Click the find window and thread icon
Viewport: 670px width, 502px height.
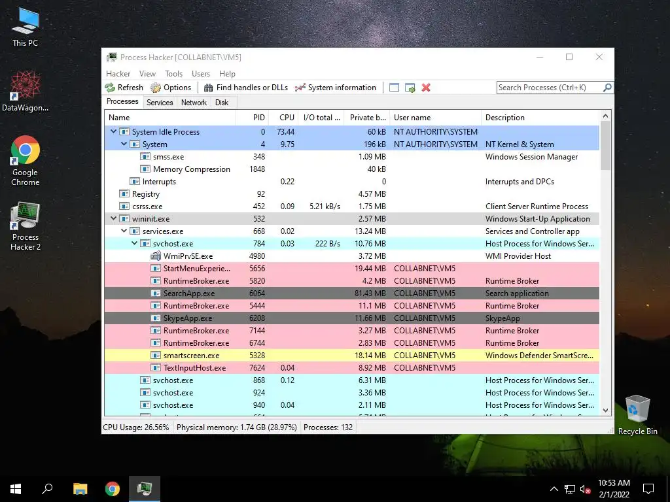[x=410, y=88]
